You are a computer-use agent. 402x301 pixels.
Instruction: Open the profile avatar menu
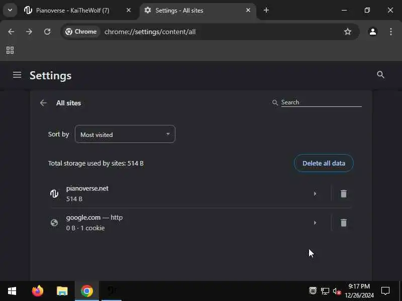[372, 32]
